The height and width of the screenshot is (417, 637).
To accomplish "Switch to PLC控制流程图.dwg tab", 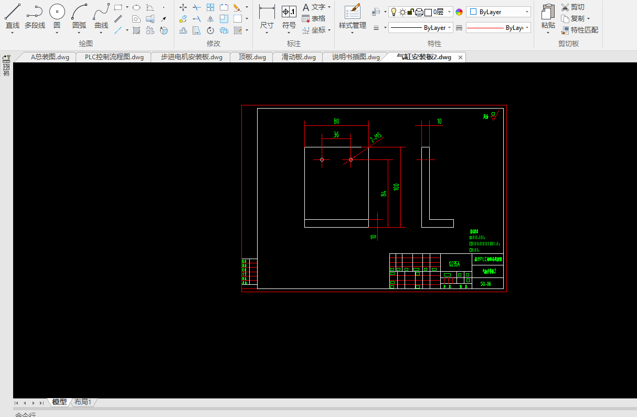I will point(114,57).
